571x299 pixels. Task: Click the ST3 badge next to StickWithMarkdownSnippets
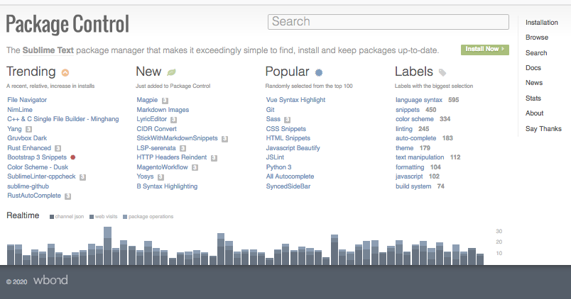click(224, 139)
